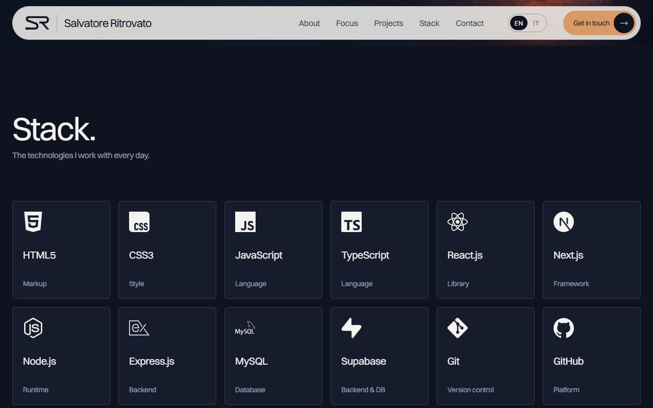Click the Next.js N icon
Viewport: 653px width, 408px height.
click(564, 222)
